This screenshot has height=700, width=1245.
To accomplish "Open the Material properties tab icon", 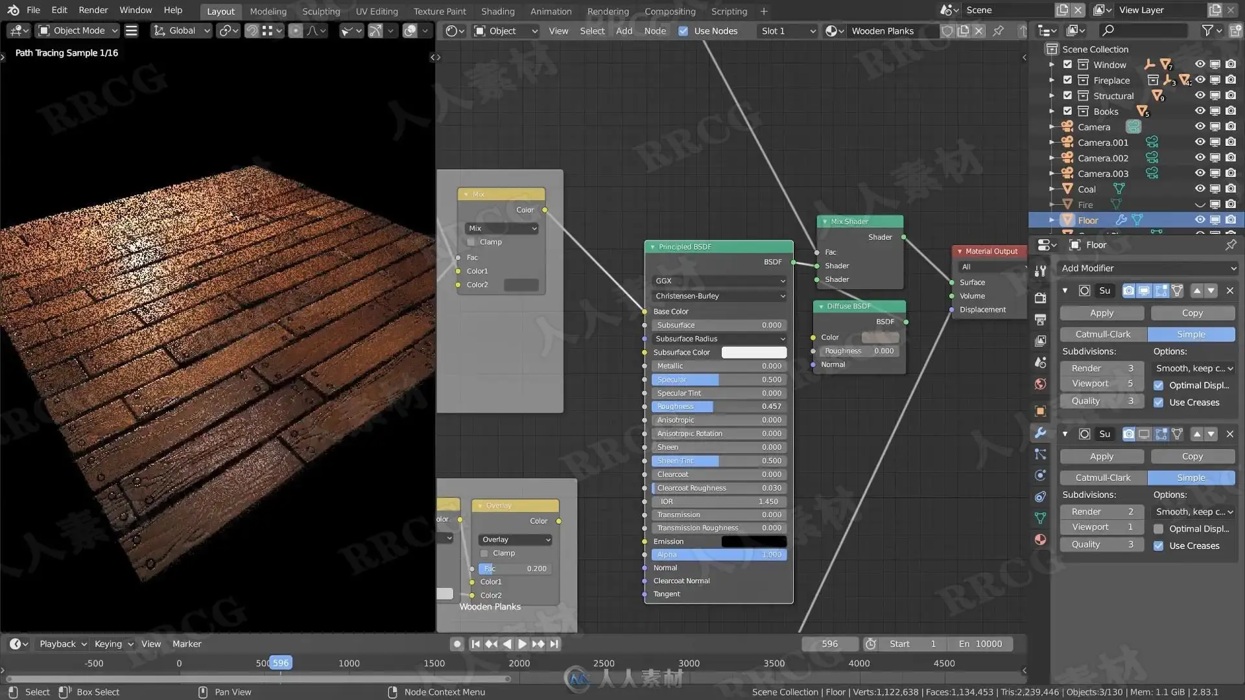I will coord(1040,540).
